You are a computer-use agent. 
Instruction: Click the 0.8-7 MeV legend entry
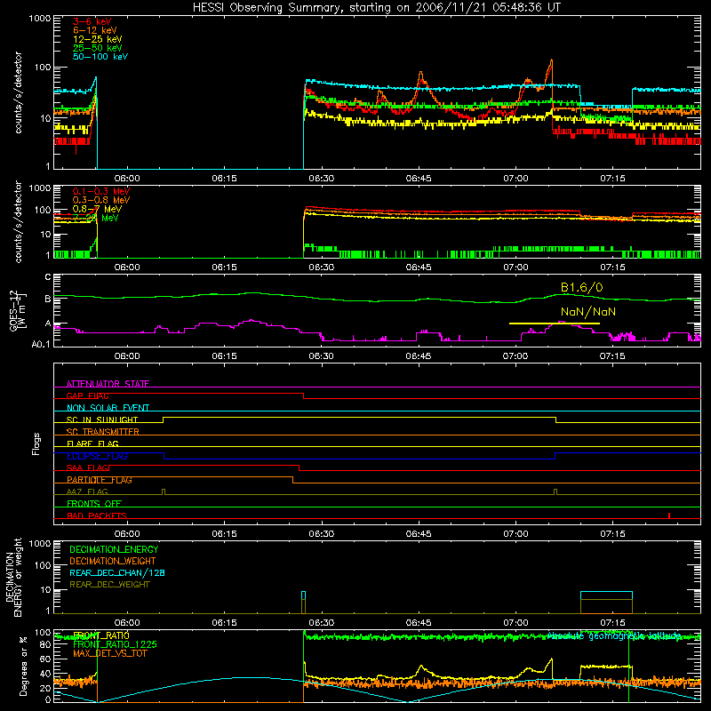click(x=97, y=209)
